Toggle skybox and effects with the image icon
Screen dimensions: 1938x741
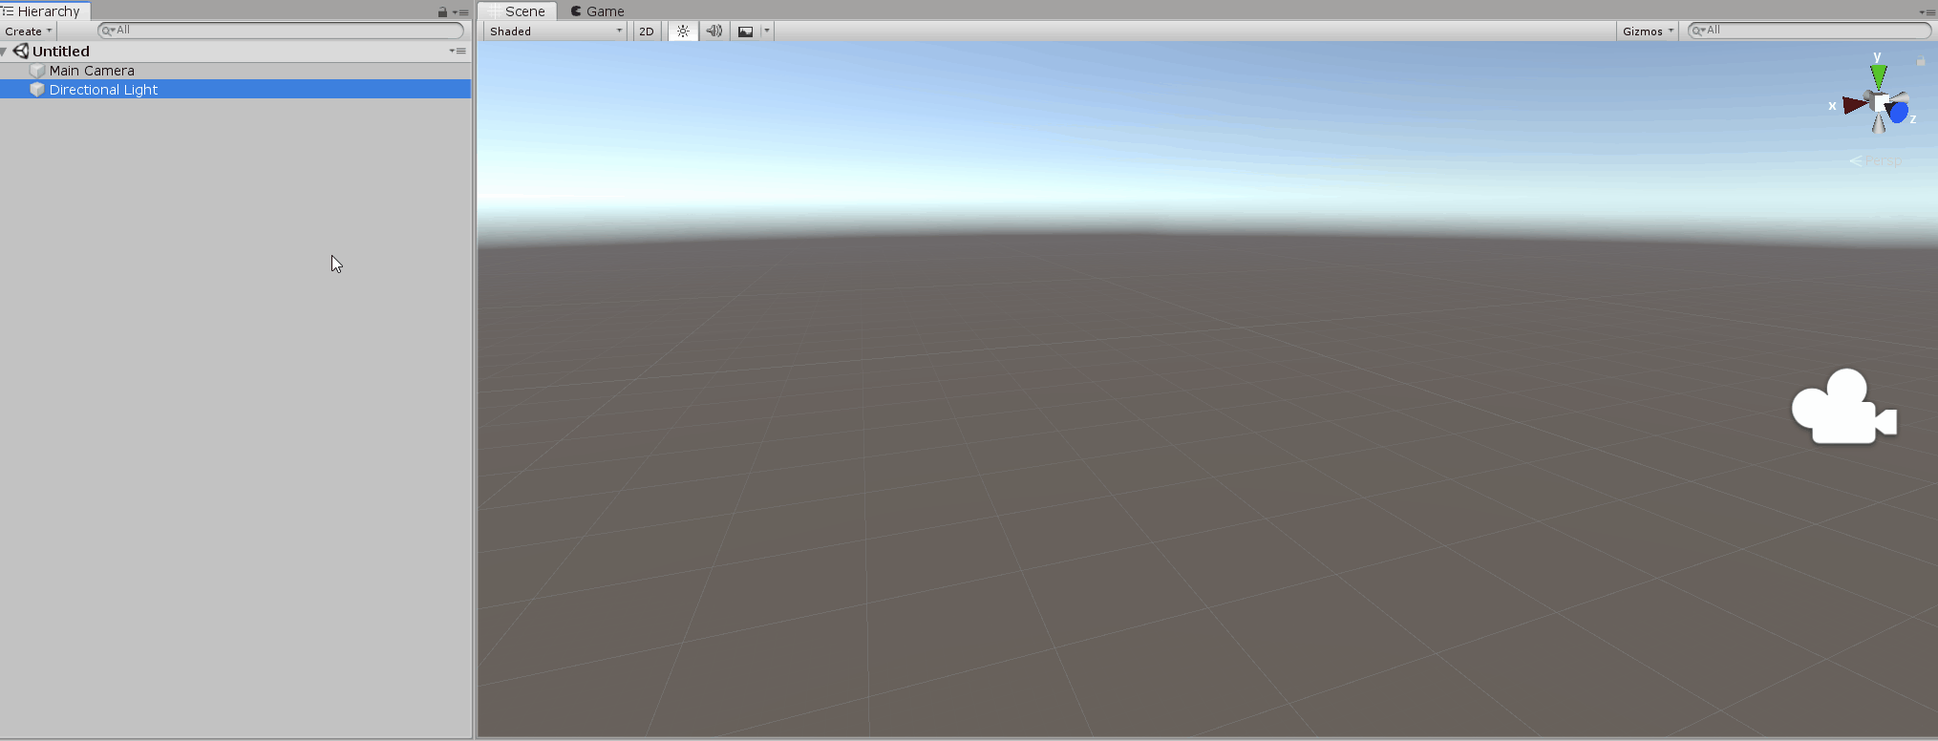tap(745, 32)
